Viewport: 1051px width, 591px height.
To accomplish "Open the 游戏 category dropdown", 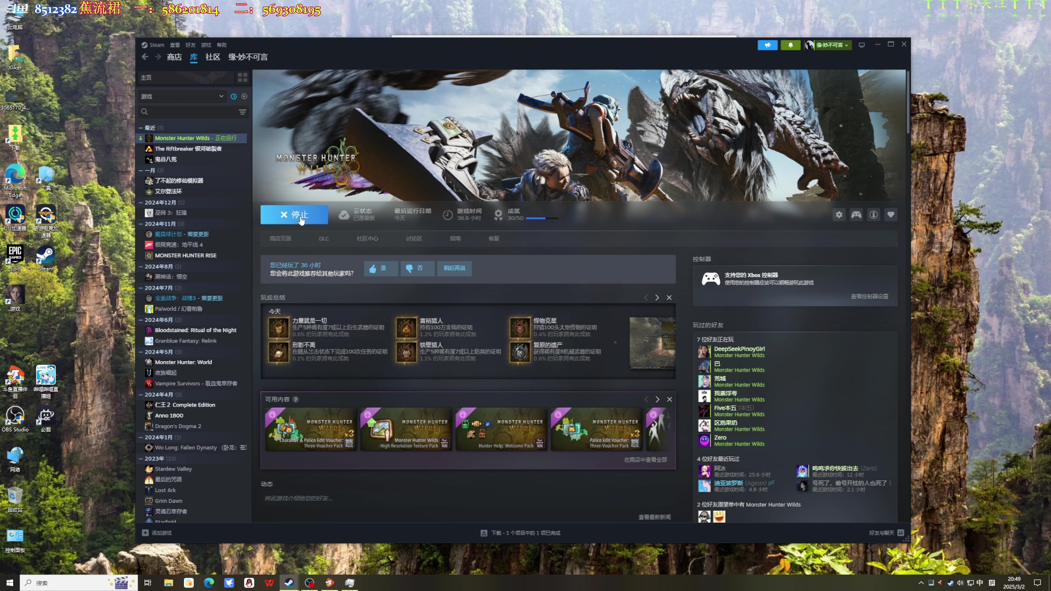I will coord(182,96).
